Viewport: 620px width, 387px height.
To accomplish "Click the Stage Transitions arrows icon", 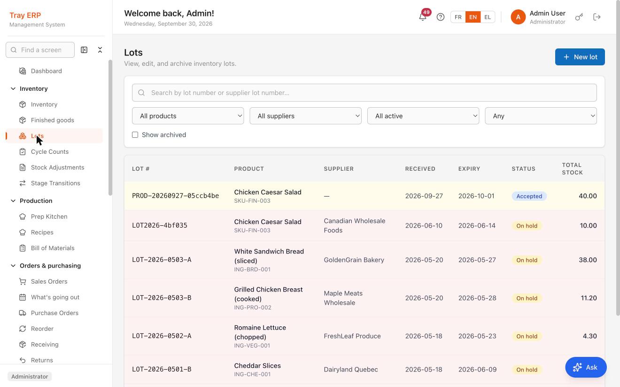I will (23, 183).
